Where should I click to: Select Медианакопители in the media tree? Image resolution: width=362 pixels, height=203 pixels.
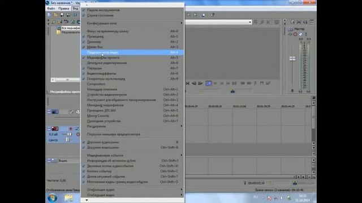70,32
